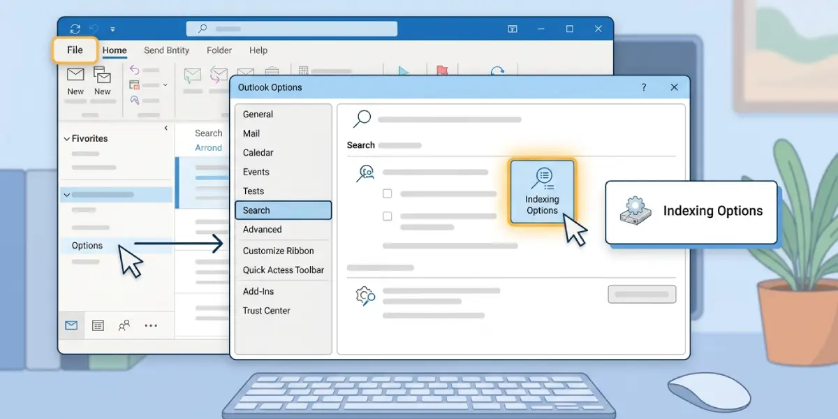Viewport: 838px width, 419px height.
Task: Select Add-Ins in the Outlook Options list
Action: [258, 291]
